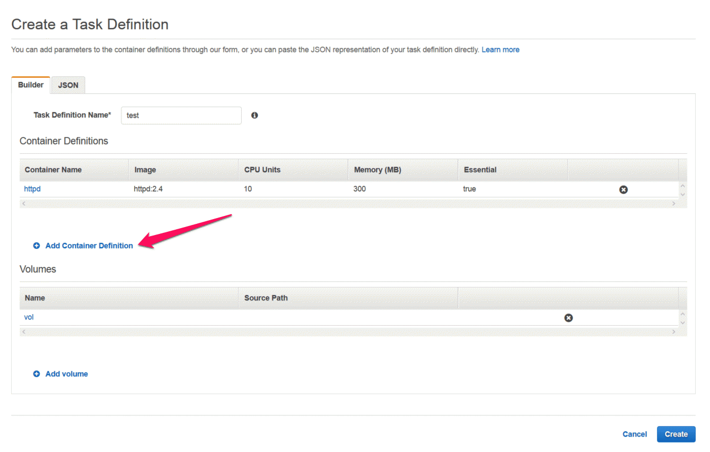710x452 pixels.
Task: Click the Create button
Action: [x=676, y=434]
